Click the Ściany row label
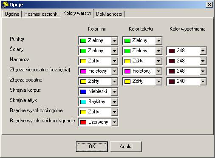 coord(17,49)
